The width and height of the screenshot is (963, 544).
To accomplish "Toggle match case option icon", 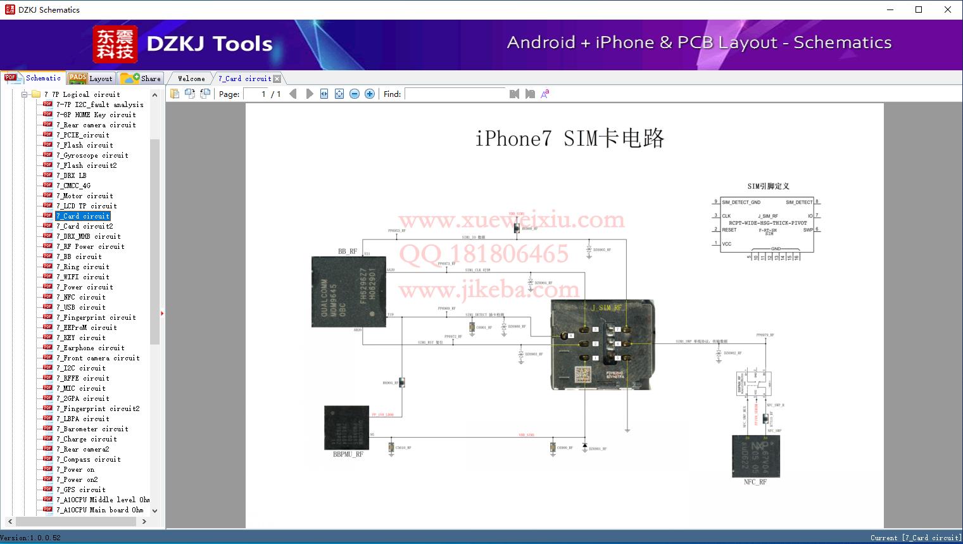I will tap(545, 94).
